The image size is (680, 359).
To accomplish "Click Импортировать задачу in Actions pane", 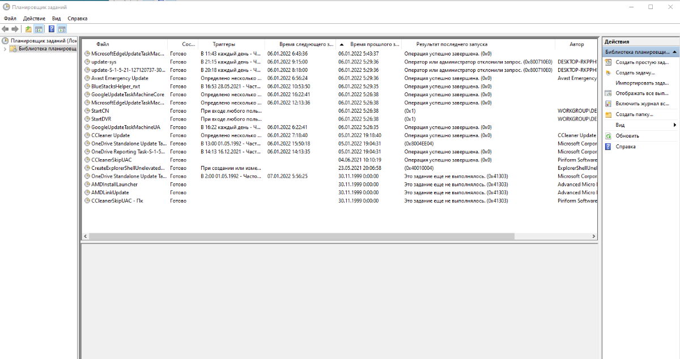I will point(642,83).
